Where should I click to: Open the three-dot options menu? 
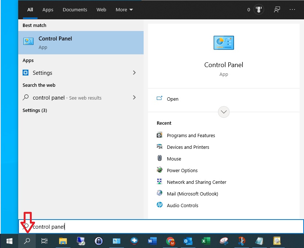(292, 9)
